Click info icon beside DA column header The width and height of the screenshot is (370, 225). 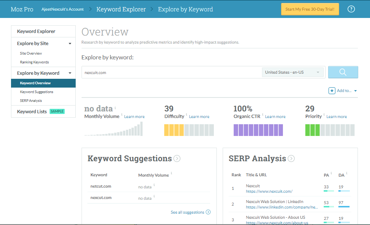click(x=346, y=173)
